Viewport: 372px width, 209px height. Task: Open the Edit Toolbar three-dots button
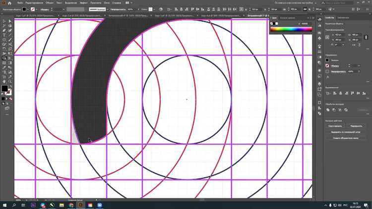pos(7,114)
